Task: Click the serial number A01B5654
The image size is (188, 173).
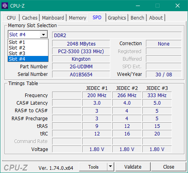Action: (81, 74)
